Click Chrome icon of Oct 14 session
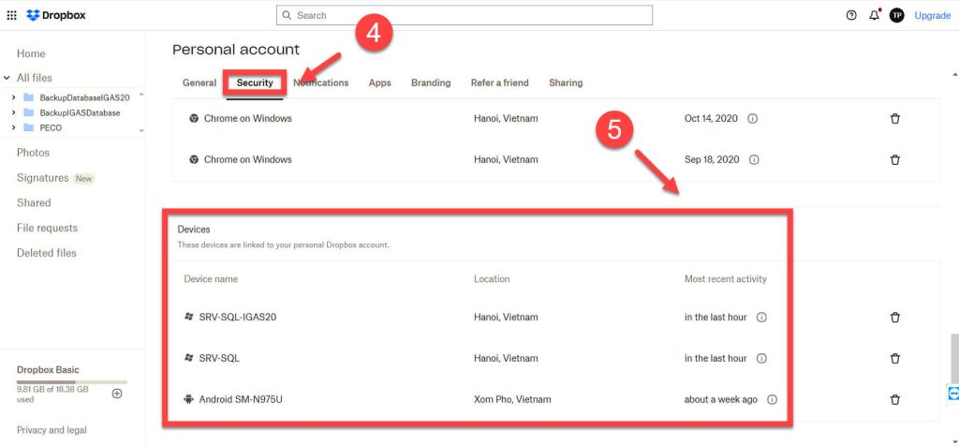The height and width of the screenshot is (446, 959). [193, 119]
